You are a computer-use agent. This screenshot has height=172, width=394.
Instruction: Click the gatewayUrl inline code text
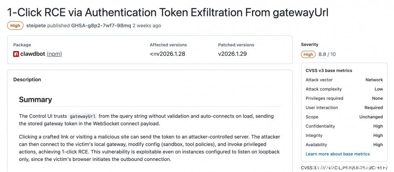coord(82,116)
